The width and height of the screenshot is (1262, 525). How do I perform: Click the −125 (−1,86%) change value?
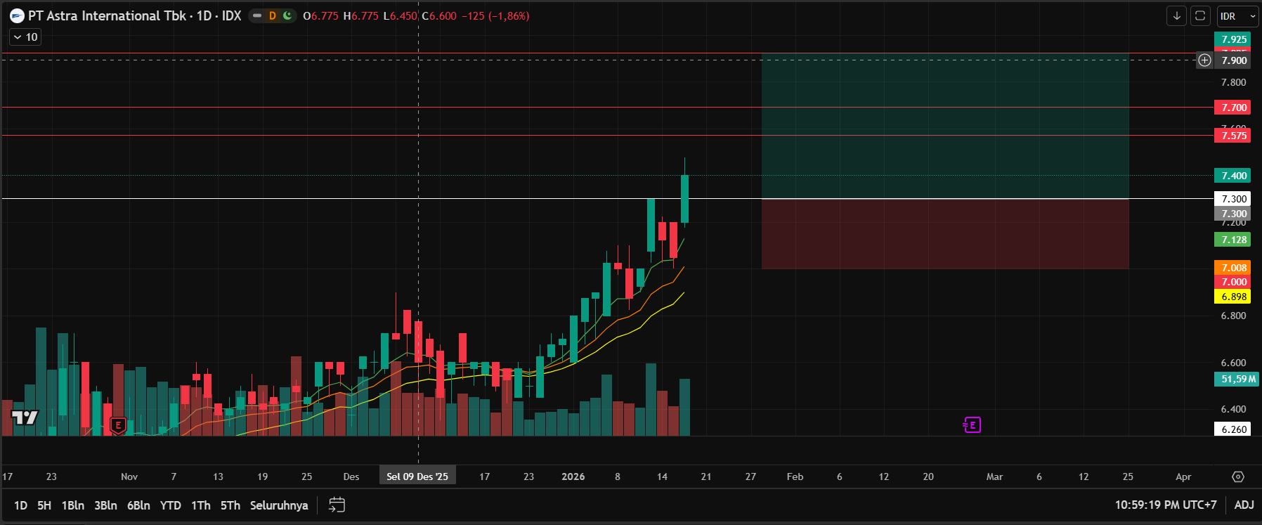pos(495,16)
